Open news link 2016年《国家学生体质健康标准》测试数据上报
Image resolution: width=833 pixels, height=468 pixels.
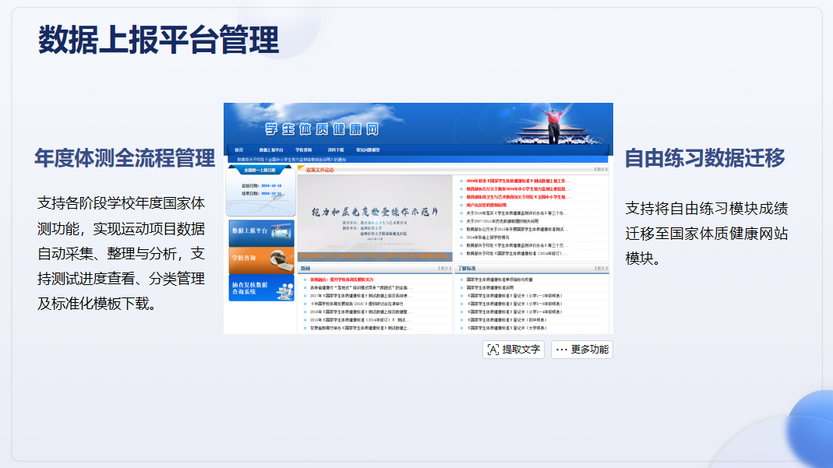pos(362,312)
